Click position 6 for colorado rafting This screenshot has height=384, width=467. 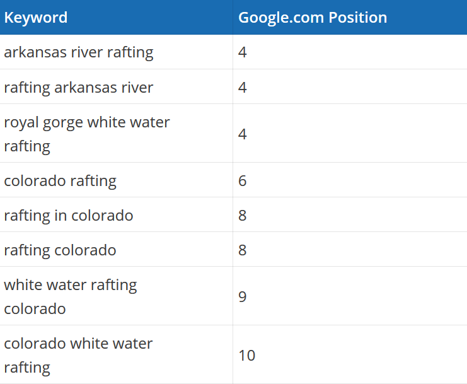[x=243, y=181]
